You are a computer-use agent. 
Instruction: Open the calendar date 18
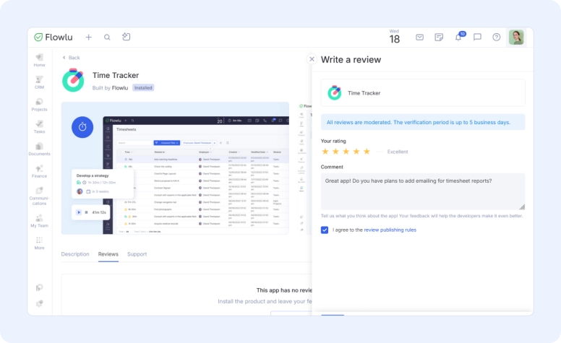click(x=394, y=37)
